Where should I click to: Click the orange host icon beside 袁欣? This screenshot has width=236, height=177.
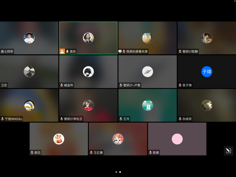tap(62, 51)
